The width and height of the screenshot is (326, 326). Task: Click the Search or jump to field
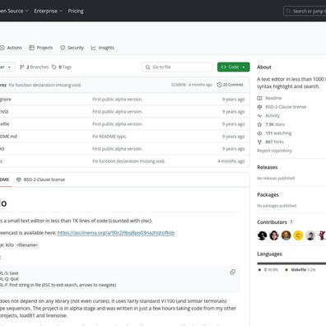(305, 12)
